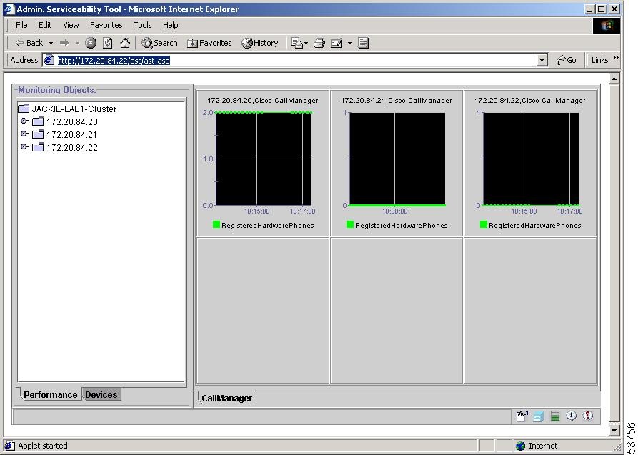
Task: Click the Mail toolbar icon
Action: tap(297, 43)
